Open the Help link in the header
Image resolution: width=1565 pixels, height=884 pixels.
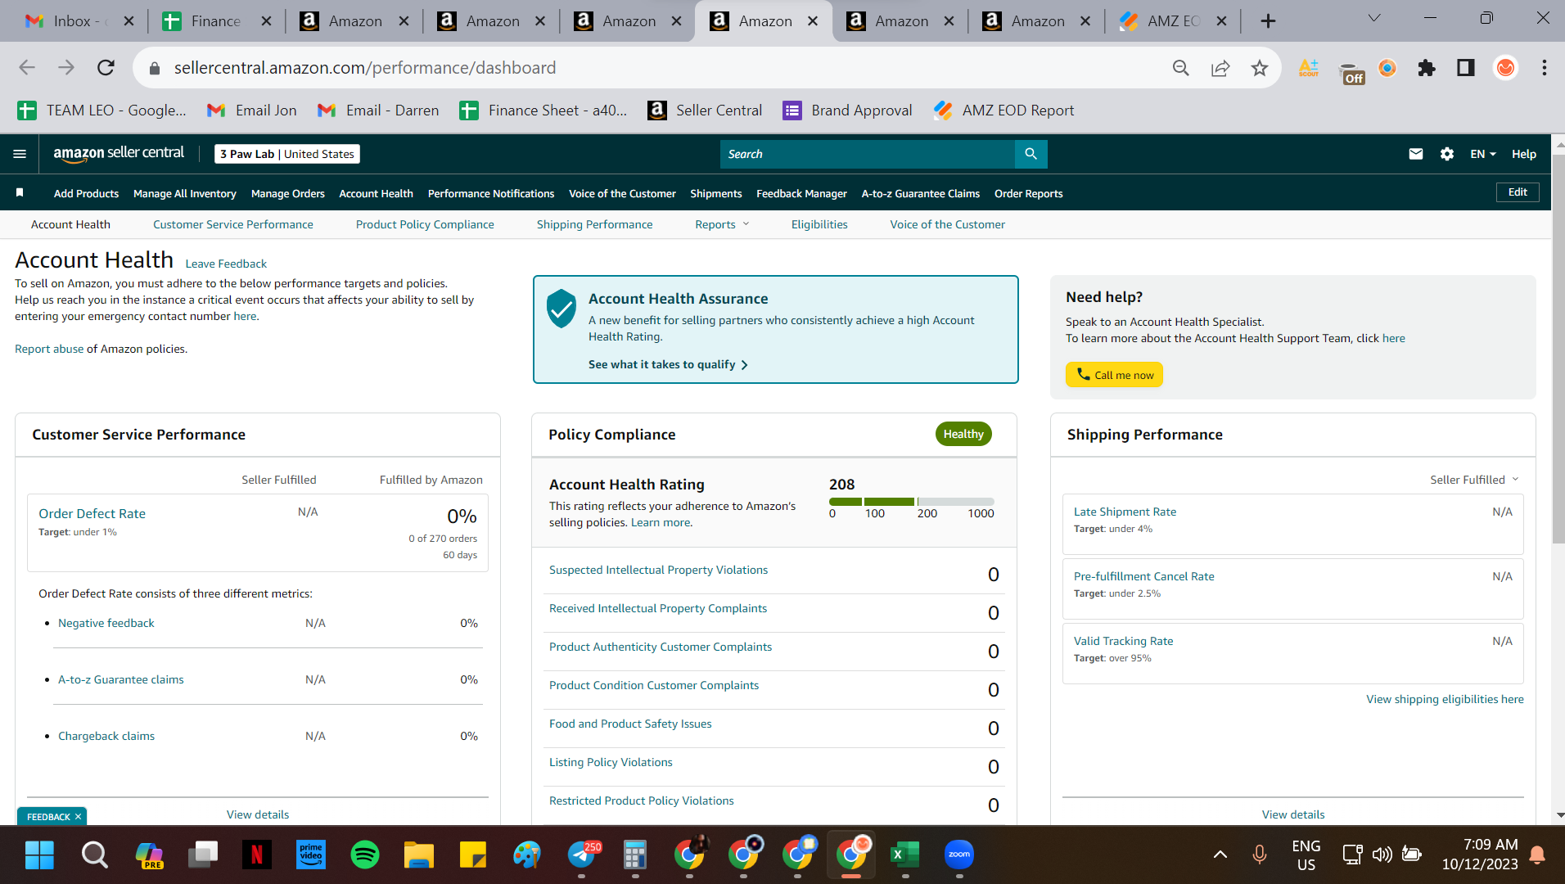[x=1524, y=154]
